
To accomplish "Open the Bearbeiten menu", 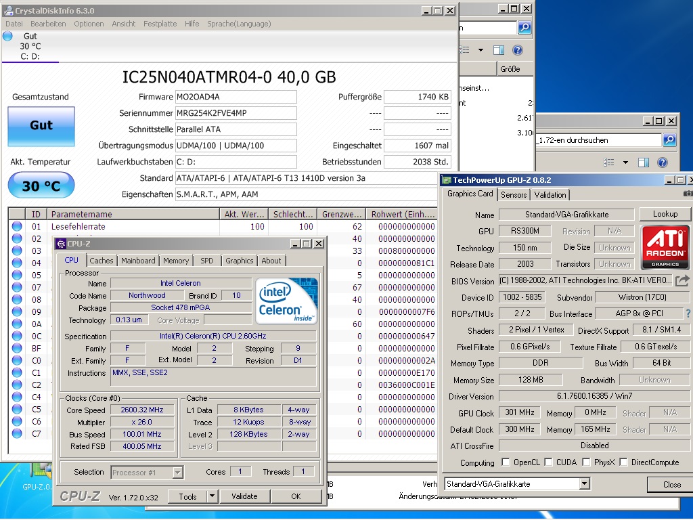I will pyautogui.click(x=48, y=24).
